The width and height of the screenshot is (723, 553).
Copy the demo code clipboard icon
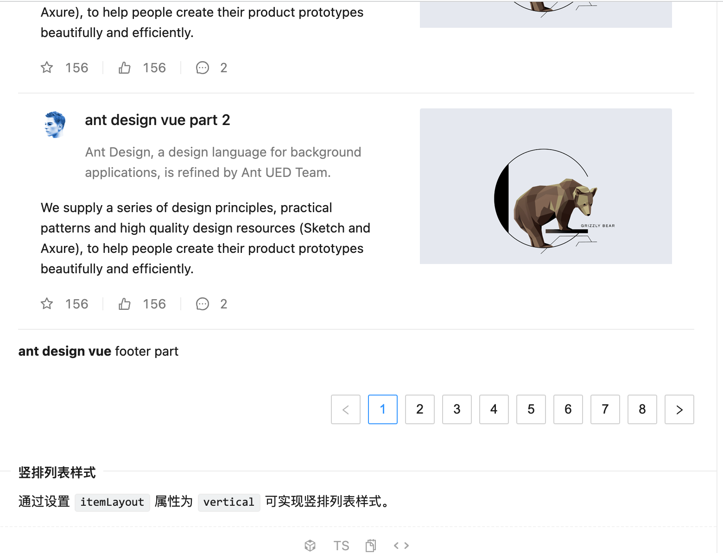coord(371,546)
